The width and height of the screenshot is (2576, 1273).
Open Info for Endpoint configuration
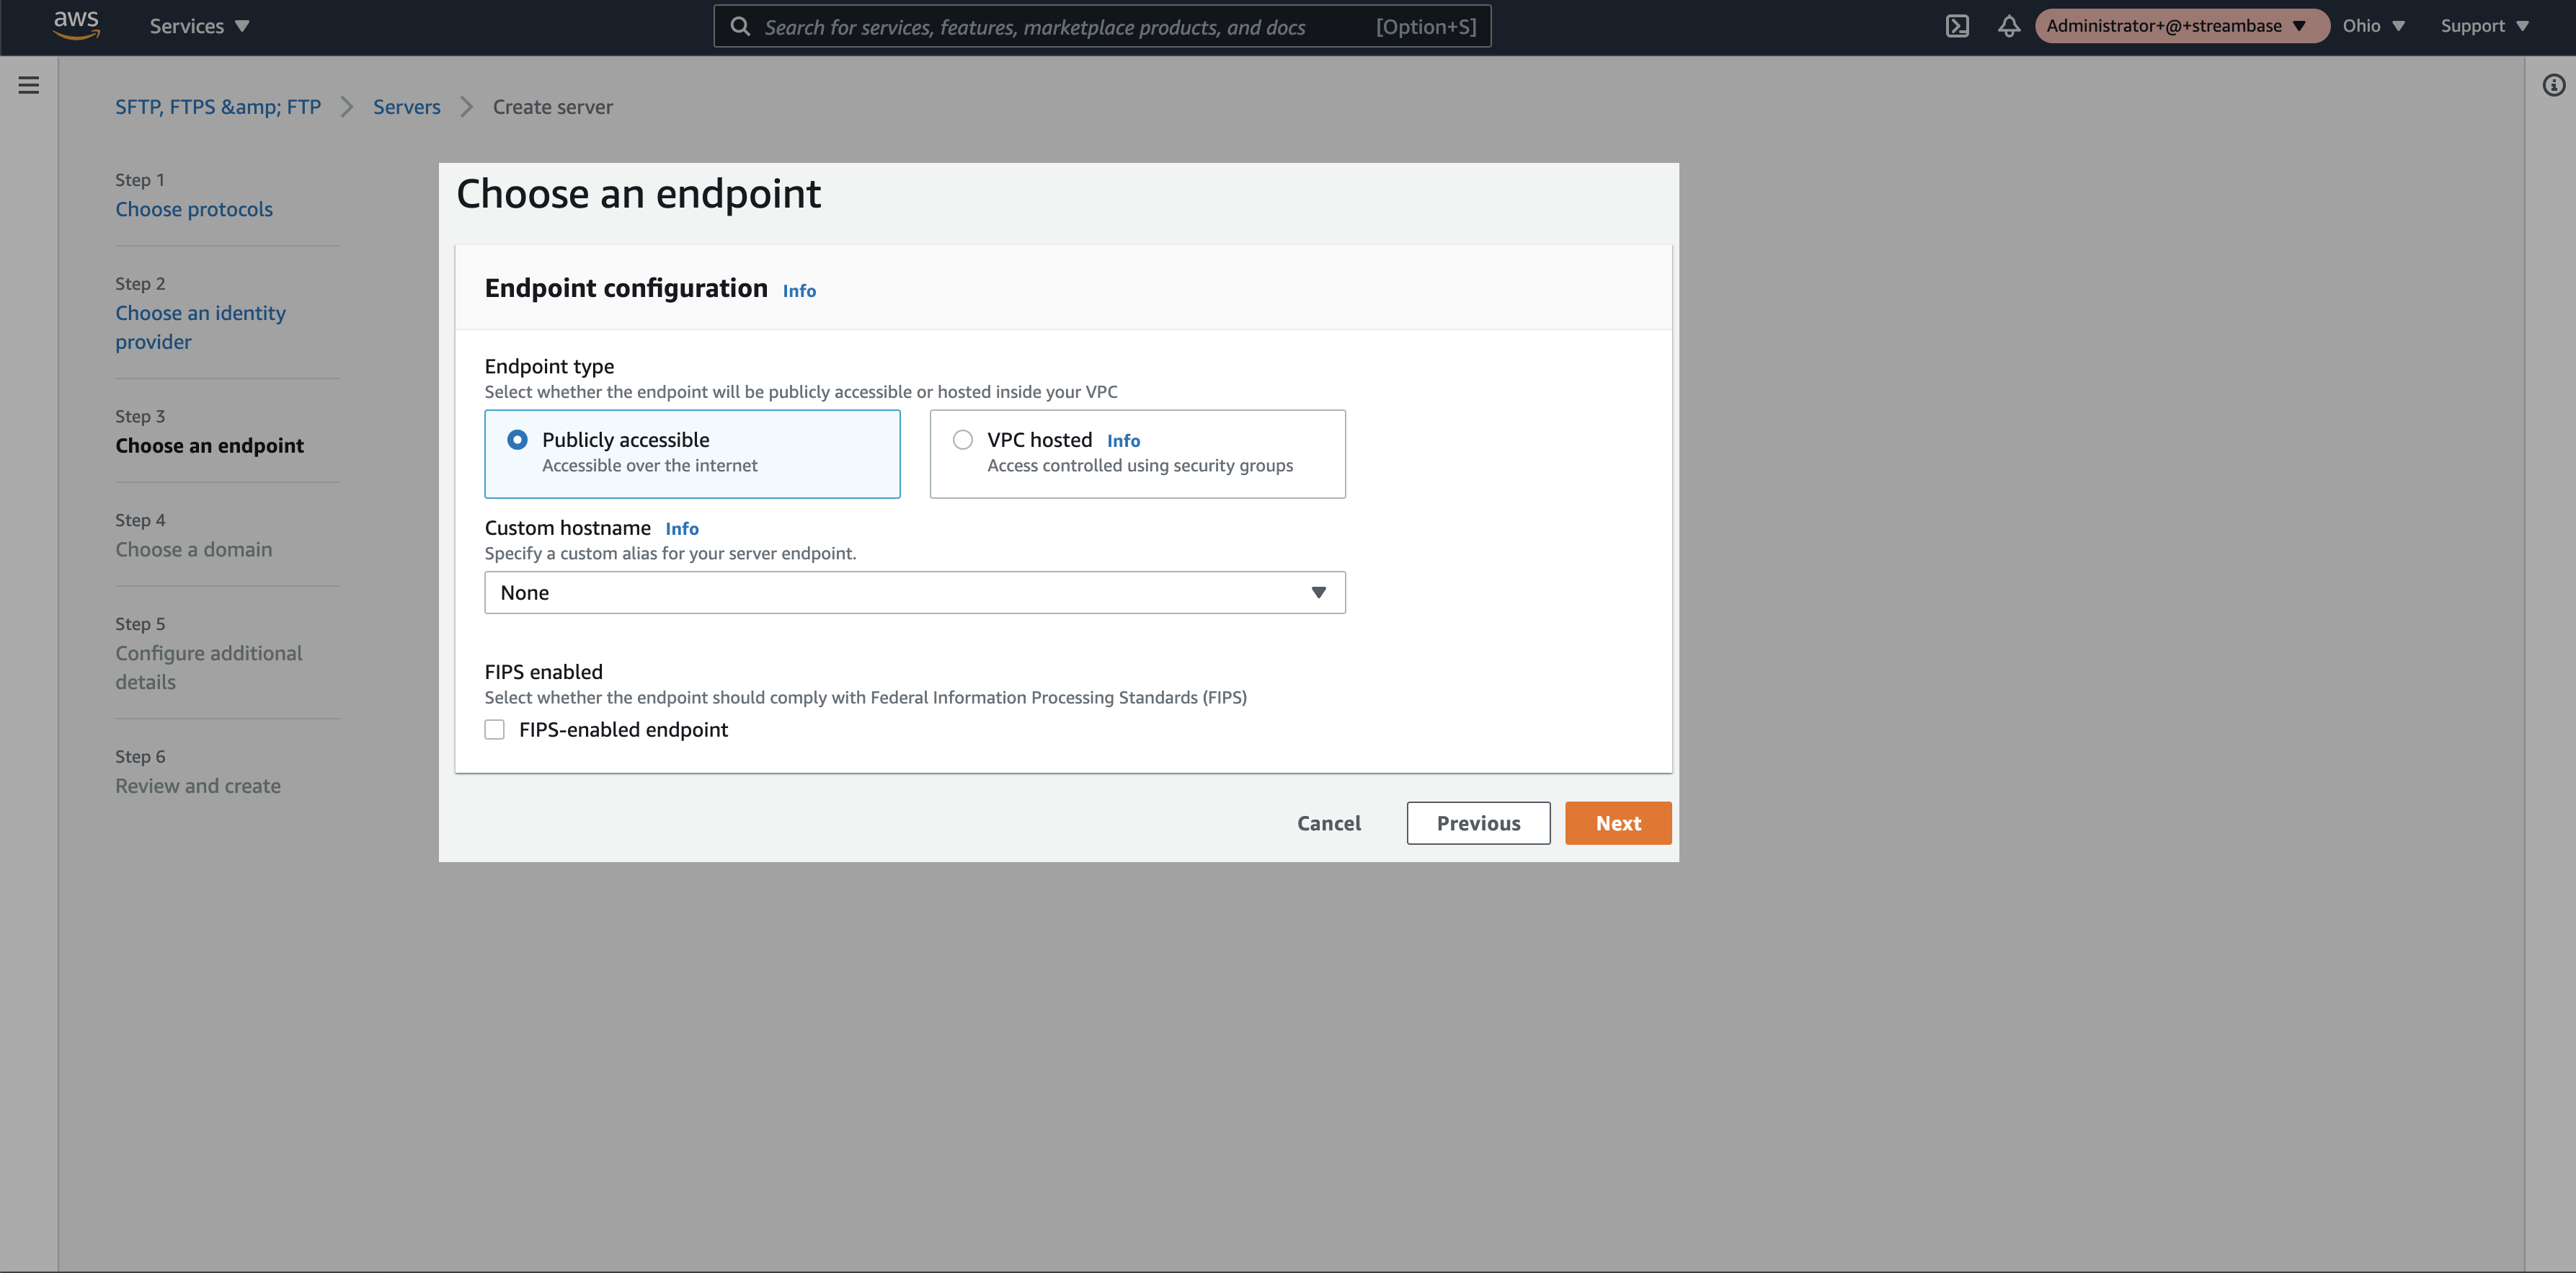799,291
